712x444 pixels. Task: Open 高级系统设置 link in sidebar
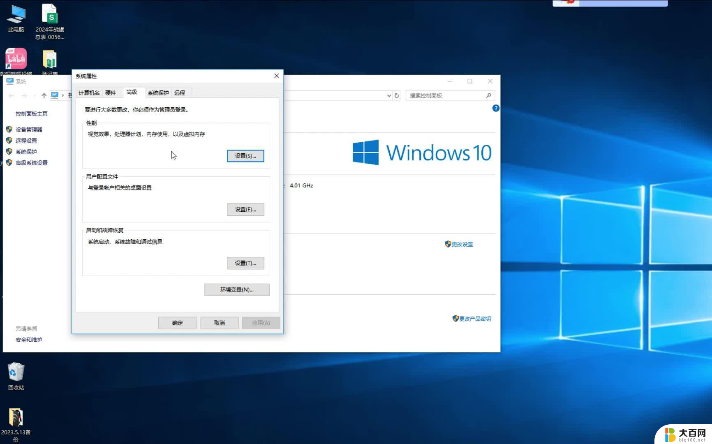click(x=32, y=163)
